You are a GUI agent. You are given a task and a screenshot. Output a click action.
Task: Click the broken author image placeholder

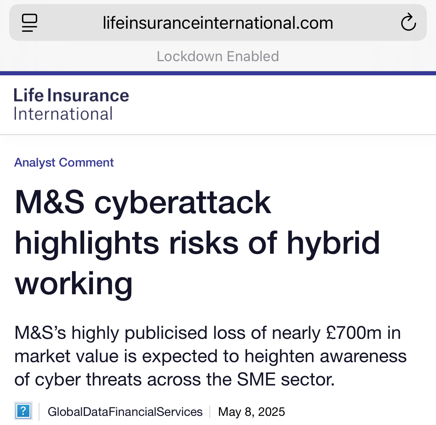pos(23,411)
